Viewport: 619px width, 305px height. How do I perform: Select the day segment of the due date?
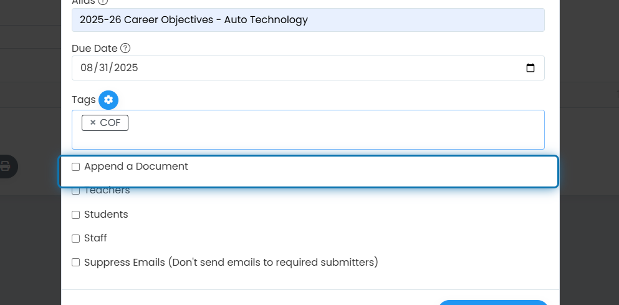pos(103,68)
